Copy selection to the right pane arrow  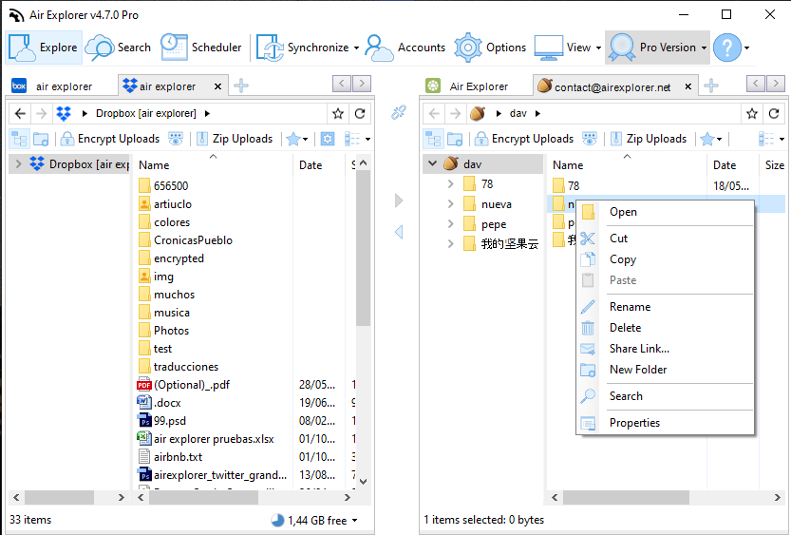click(x=399, y=201)
